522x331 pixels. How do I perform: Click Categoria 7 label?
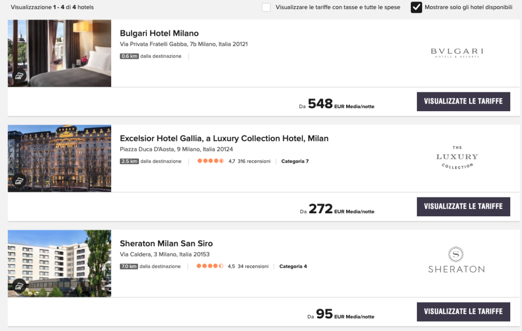295,161
